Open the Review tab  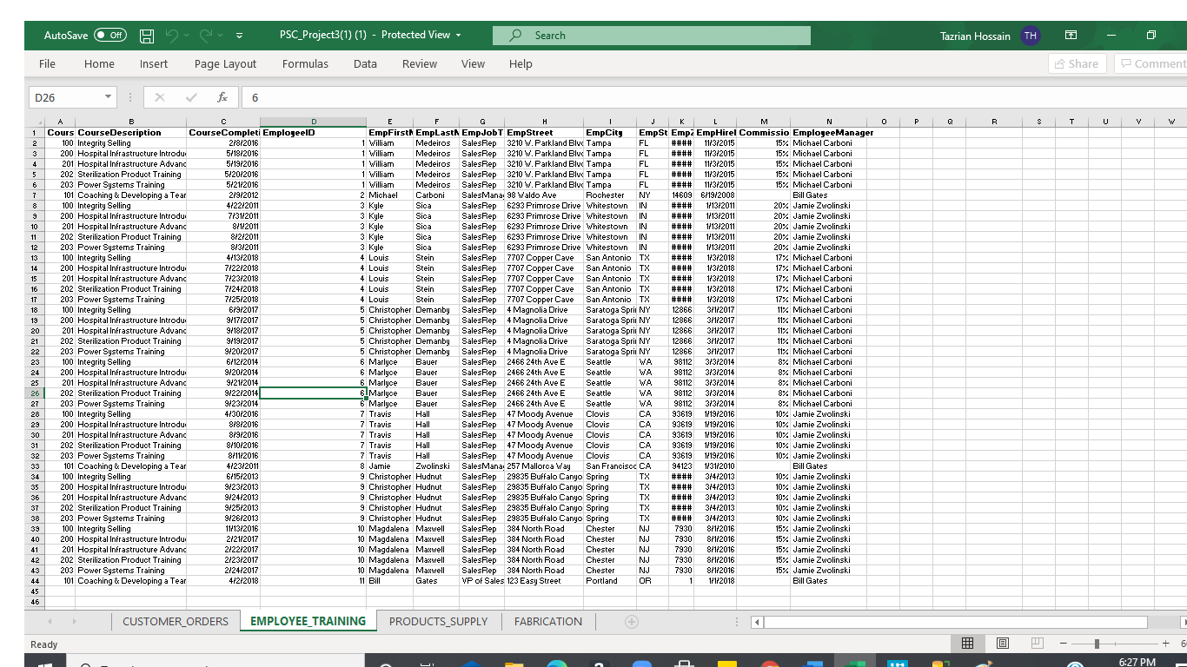pyautogui.click(x=420, y=63)
